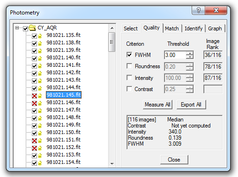Click the image icon beside 981021.144.fit
Viewport: 238px width, 177px height.
click(x=40, y=88)
